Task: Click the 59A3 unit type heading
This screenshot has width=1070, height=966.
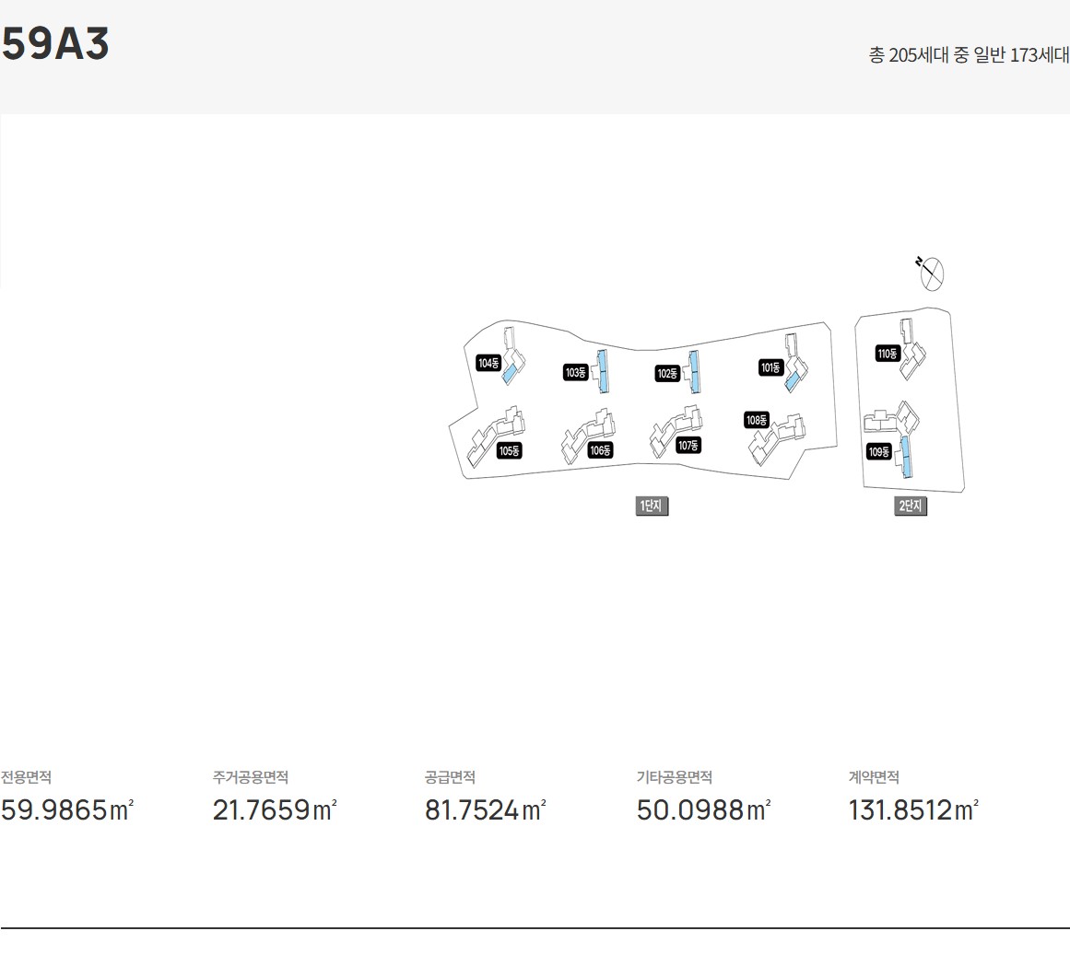Action: coord(55,44)
